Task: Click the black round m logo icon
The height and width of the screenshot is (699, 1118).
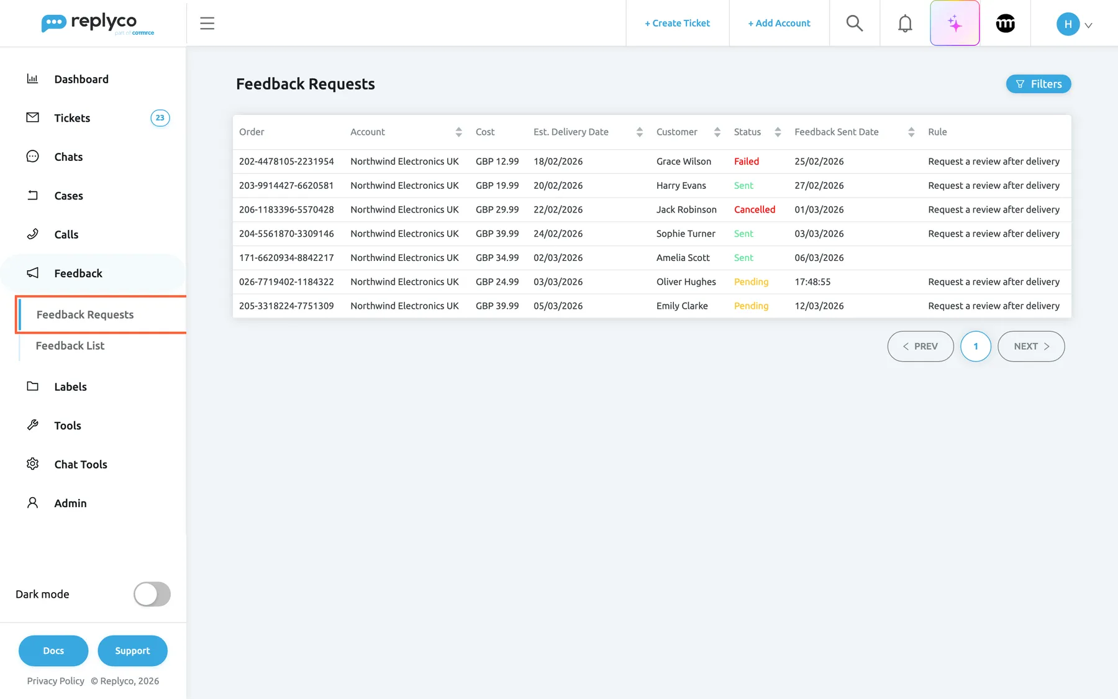Action: pyautogui.click(x=1005, y=24)
